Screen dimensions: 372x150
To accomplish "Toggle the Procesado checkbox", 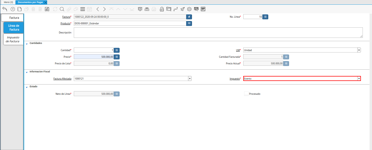I will [246, 94].
